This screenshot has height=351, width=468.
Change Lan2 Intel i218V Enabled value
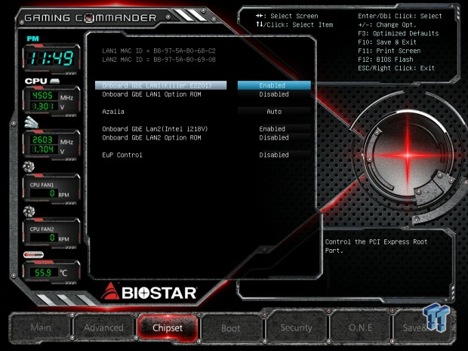coord(274,129)
